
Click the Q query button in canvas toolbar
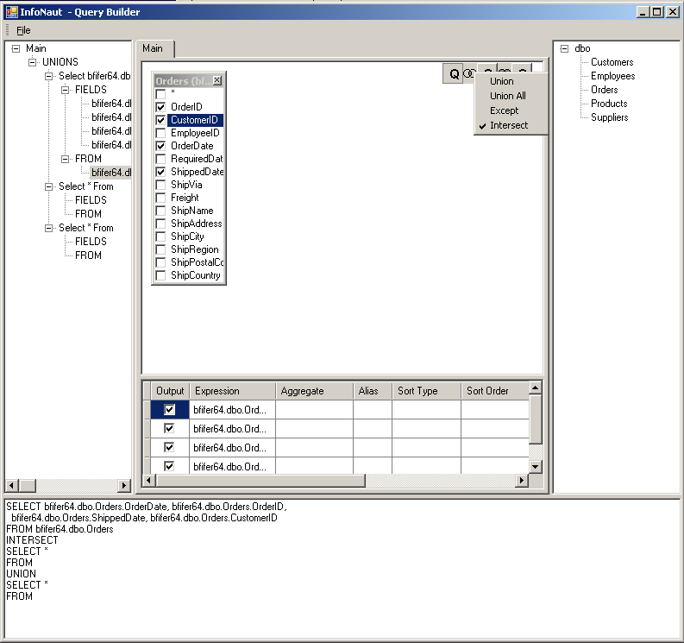(x=454, y=74)
